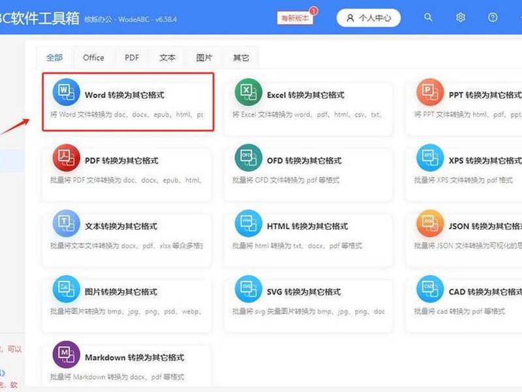Select the 'Markdown 转换为其它格式' title

[134, 357]
